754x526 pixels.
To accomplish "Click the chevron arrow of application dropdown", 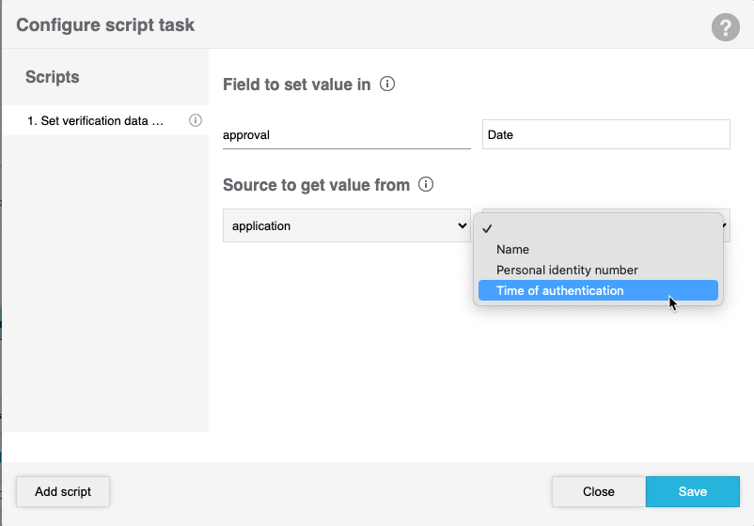I will point(462,226).
